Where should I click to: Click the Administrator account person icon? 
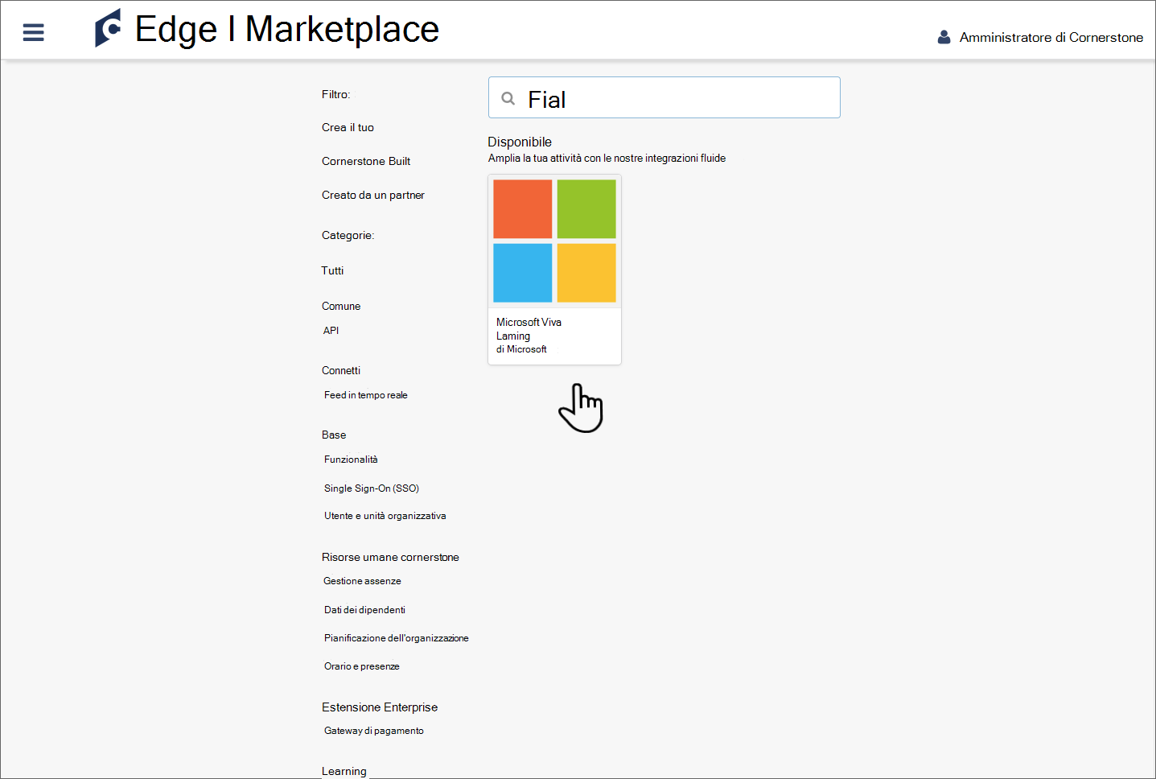(x=943, y=35)
